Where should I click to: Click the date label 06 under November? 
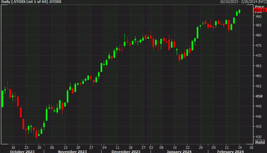(x=52, y=148)
